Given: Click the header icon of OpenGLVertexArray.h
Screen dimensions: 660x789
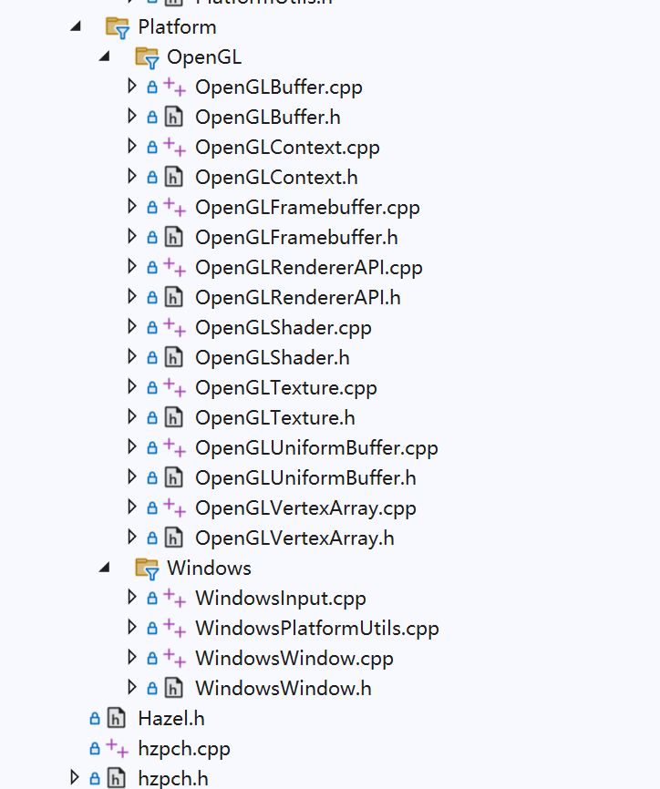Looking at the screenshot, I should (x=174, y=538).
